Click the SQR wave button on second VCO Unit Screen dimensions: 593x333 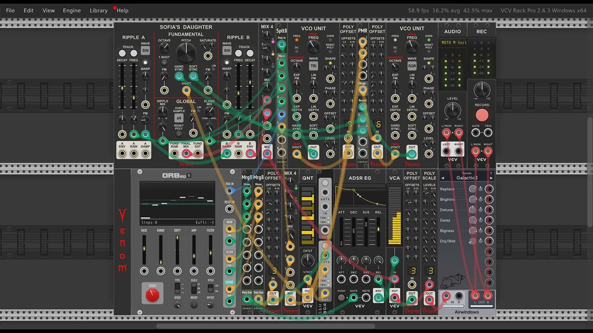point(412,66)
